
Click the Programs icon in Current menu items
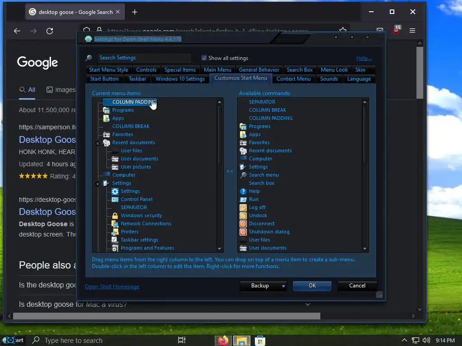[106, 110]
